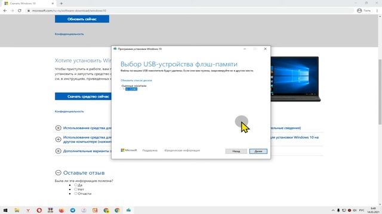Select the Нет feedback radio button
Screen dimensions: 382x214
pyautogui.click(x=76, y=189)
